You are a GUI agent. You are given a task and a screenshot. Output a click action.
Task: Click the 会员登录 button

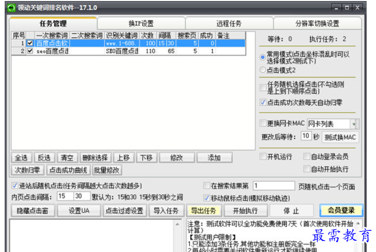pyautogui.click(x=341, y=210)
